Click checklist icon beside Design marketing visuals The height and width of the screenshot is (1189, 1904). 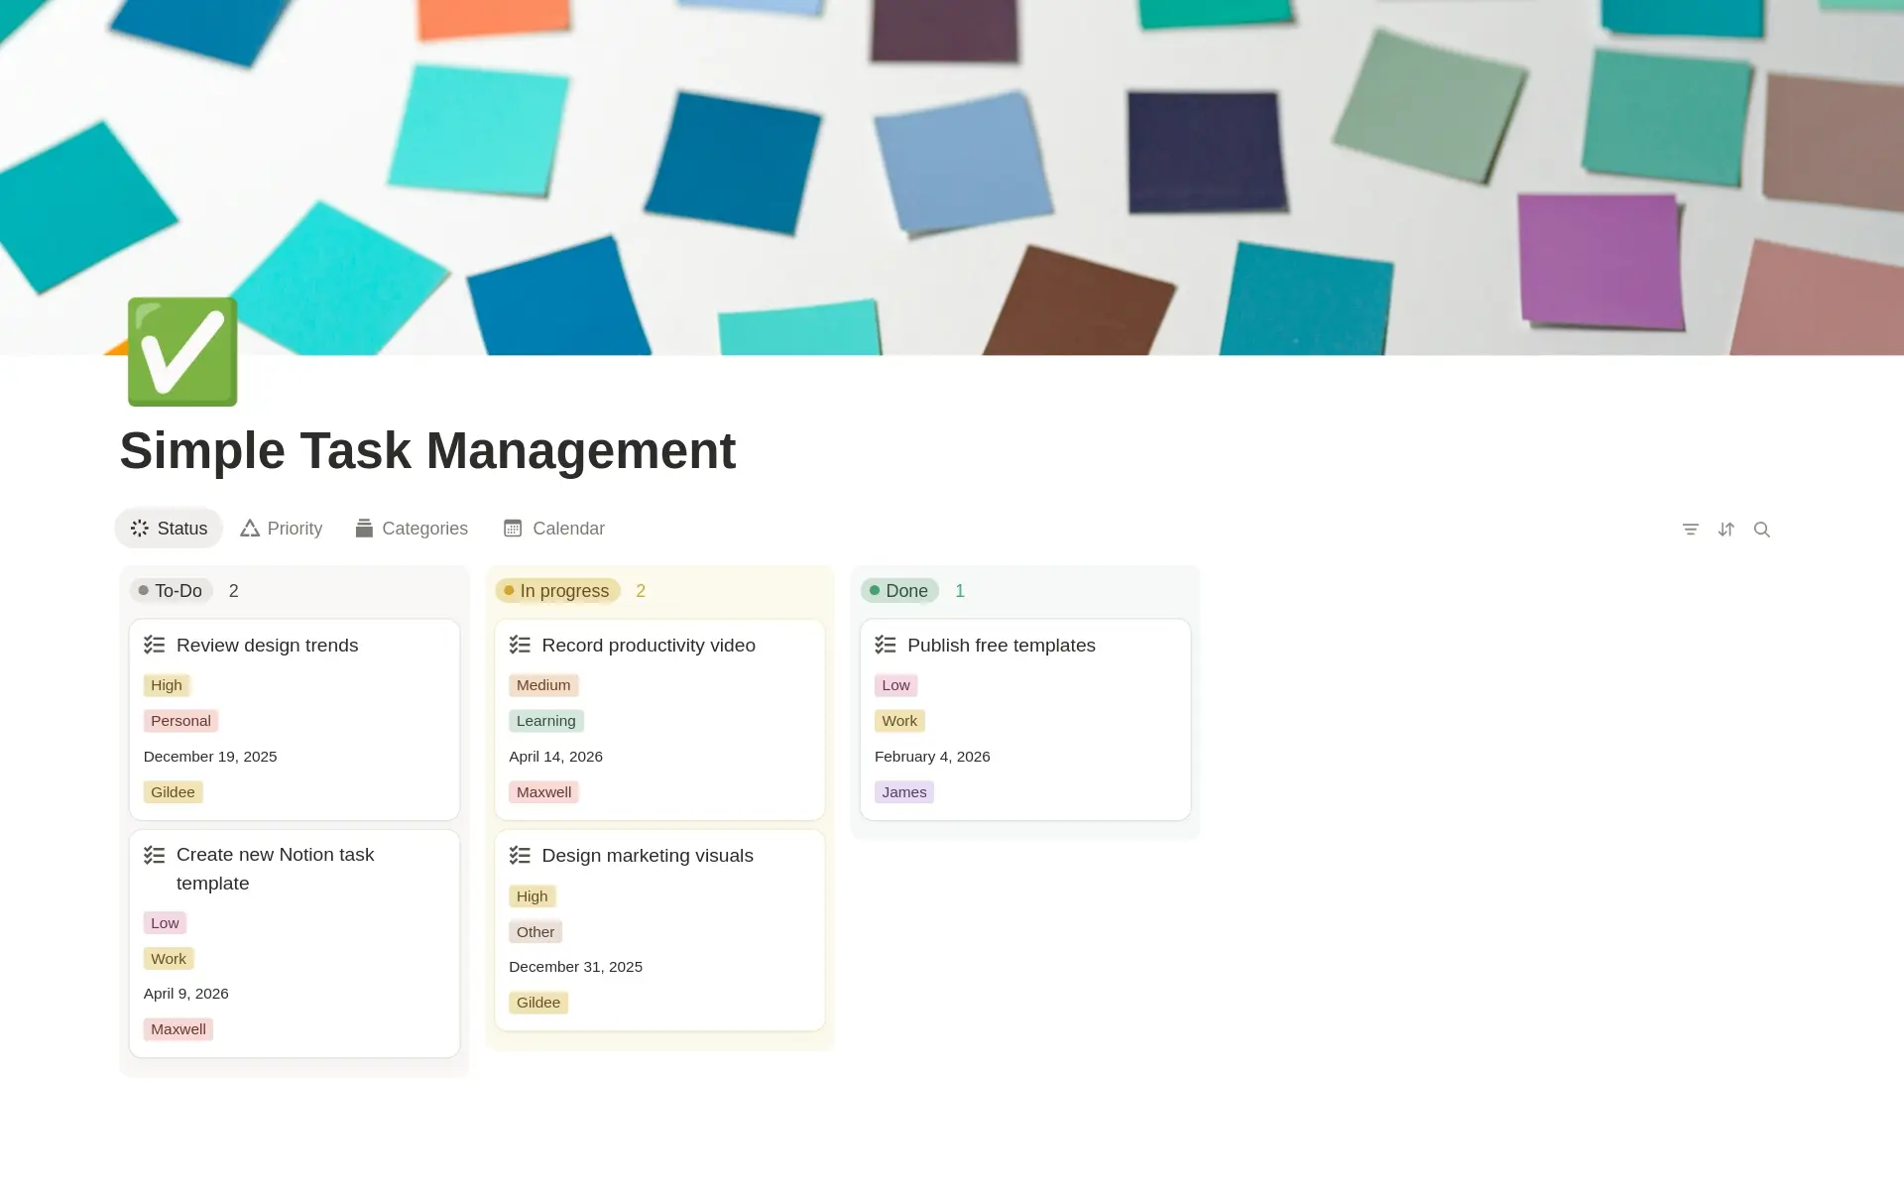[x=520, y=856]
